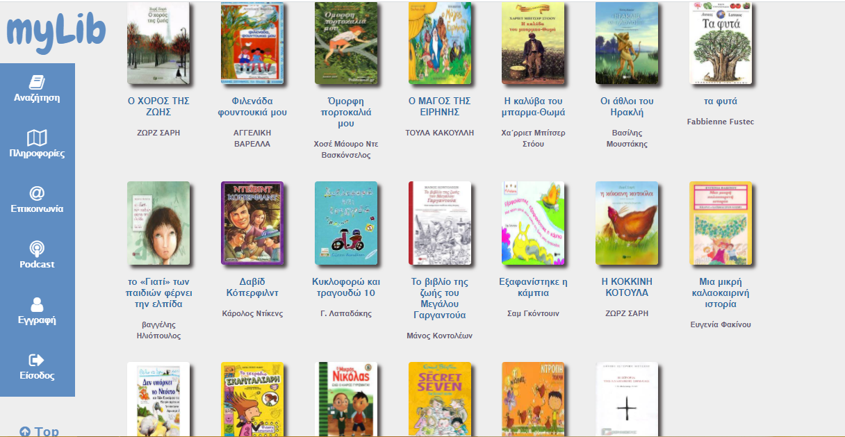
Task: Click the book icon above Αναζήτηση
Action: coord(37,82)
